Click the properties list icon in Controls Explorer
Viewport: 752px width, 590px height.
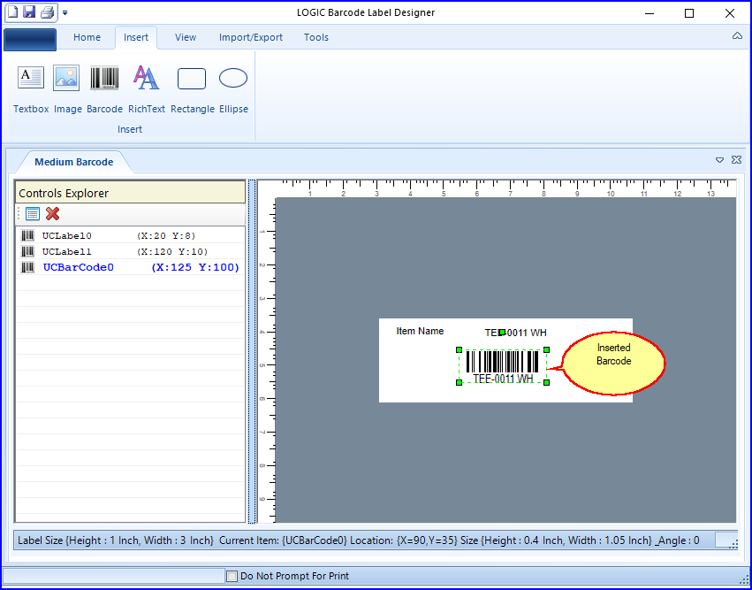tap(33, 214)
